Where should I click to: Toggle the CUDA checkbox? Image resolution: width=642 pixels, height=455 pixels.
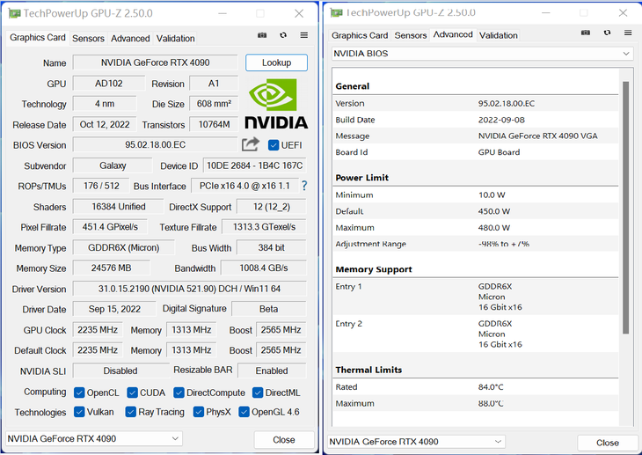[132, 393]
